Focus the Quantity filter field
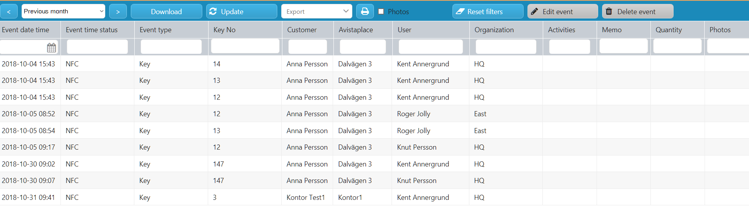Image resolution: width=749 pixels, height=214 pixels. pos(678,46)
